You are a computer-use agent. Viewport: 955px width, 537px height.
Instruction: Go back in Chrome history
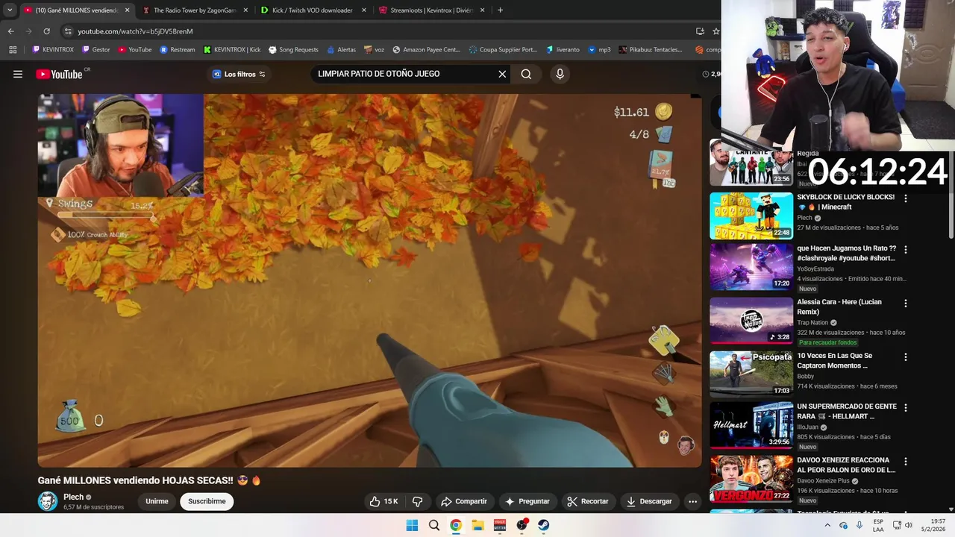click(10, 31)
